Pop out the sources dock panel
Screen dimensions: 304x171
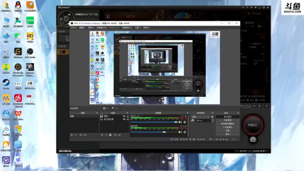[127, 113]
